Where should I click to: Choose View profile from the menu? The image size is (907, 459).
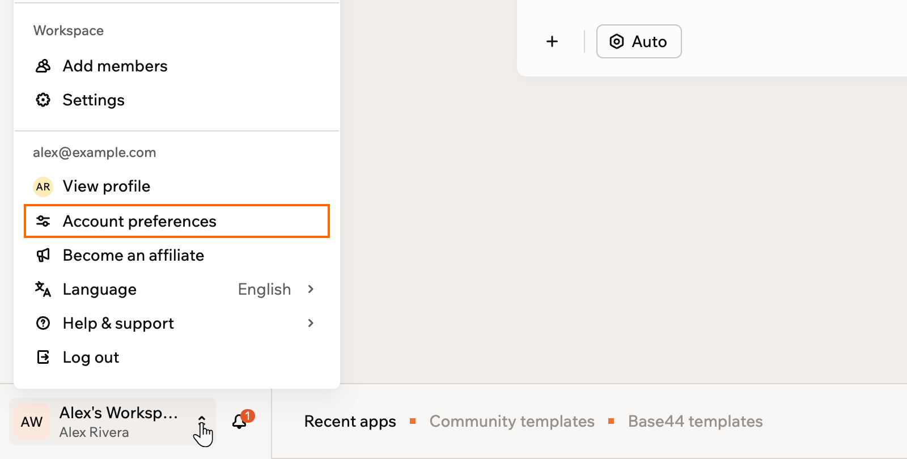pyautogui.click(x=177, y=186)
